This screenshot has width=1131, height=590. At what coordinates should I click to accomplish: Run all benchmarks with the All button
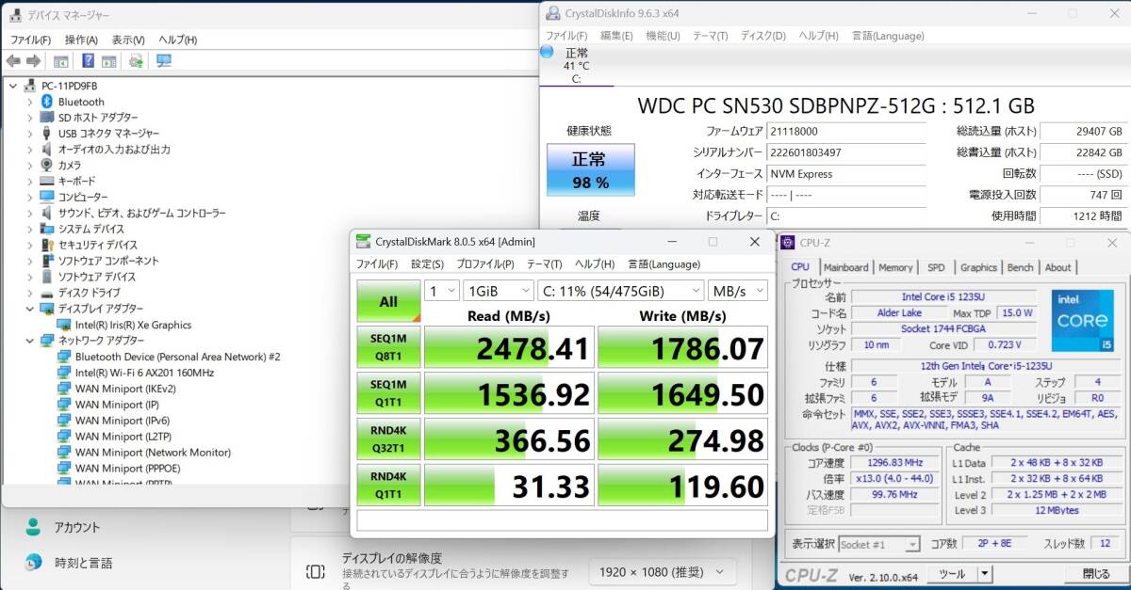[388, 301]
